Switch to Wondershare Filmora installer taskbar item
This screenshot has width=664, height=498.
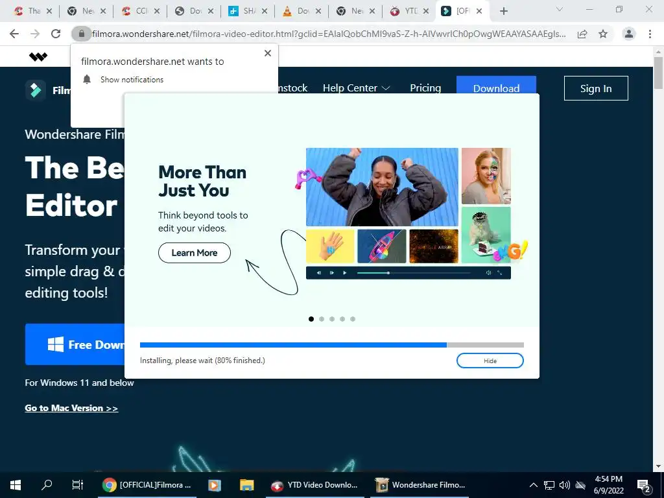point(421,485)
